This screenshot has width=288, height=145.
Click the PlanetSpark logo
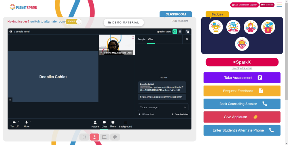coord(24,7)
